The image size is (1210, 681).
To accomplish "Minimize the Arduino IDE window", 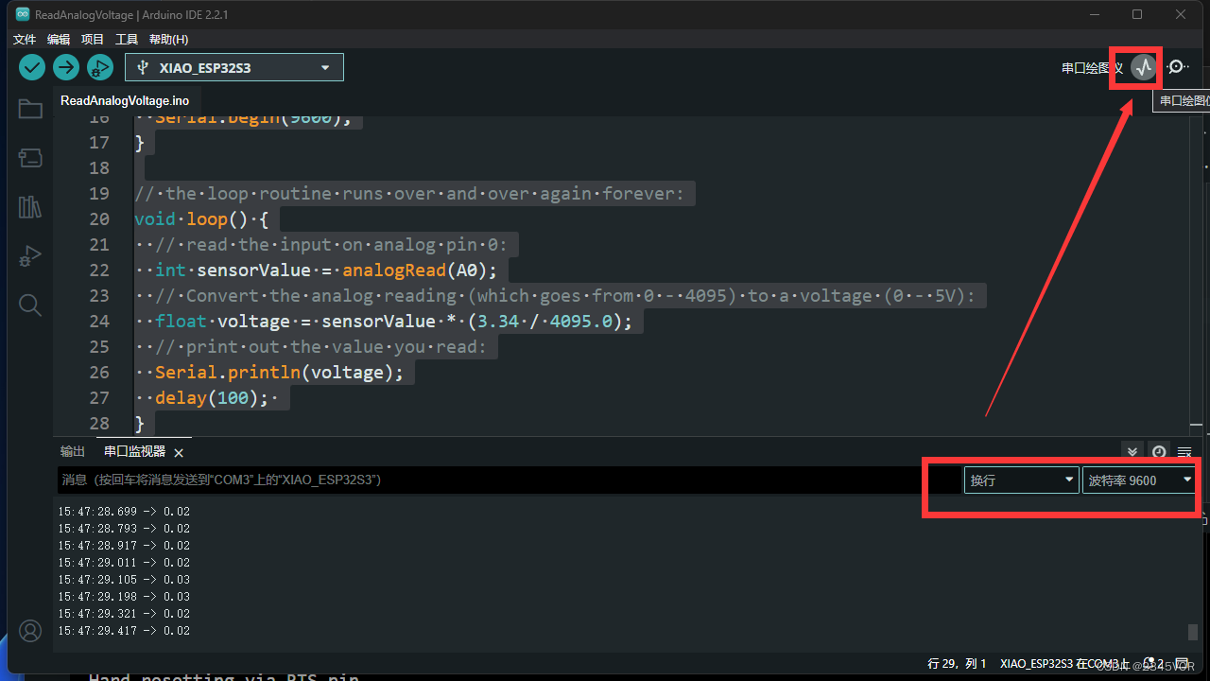I will point(1094,14).
